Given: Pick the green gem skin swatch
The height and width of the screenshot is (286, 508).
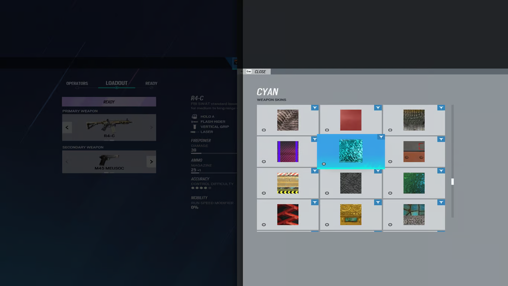Looking at the screenshot, I should (414, 183).
